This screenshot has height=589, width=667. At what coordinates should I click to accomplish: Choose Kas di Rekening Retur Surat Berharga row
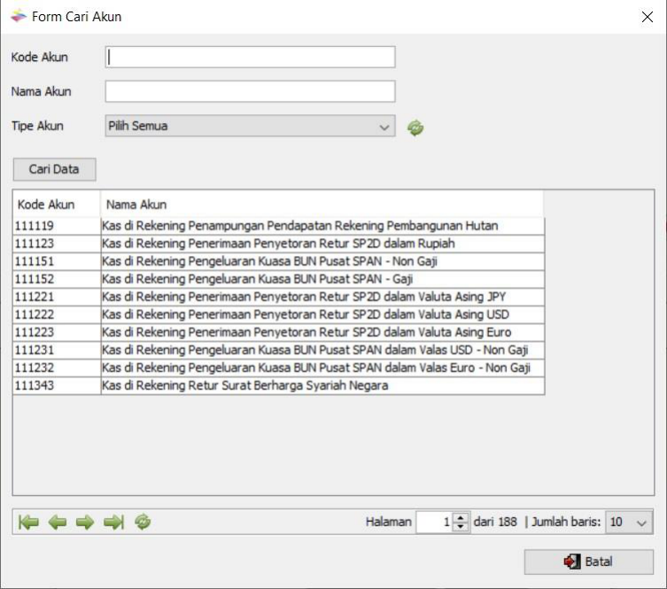pos(245,385)
